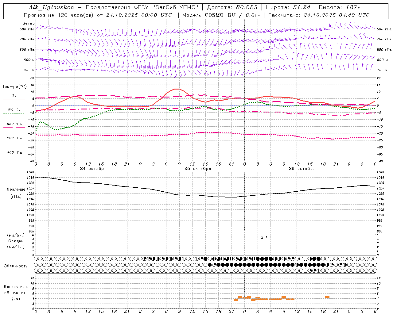The image size is (393, 314).
Task: Click the (мм/1ч.) precipitation unit label
Action: coord(16,247)
